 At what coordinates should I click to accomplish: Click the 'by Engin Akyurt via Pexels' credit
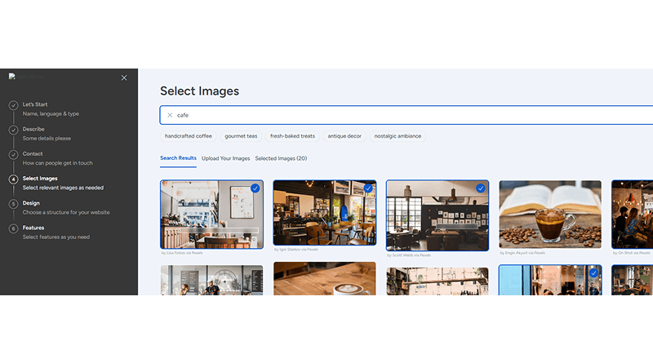click(x=522, y=253)
